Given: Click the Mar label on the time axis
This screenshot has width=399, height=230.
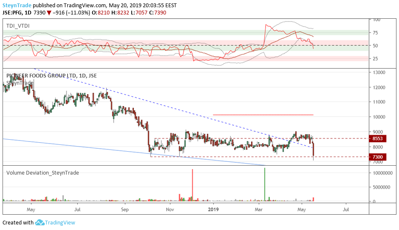Looking at the screenshot, I should (x=258, y=210).
